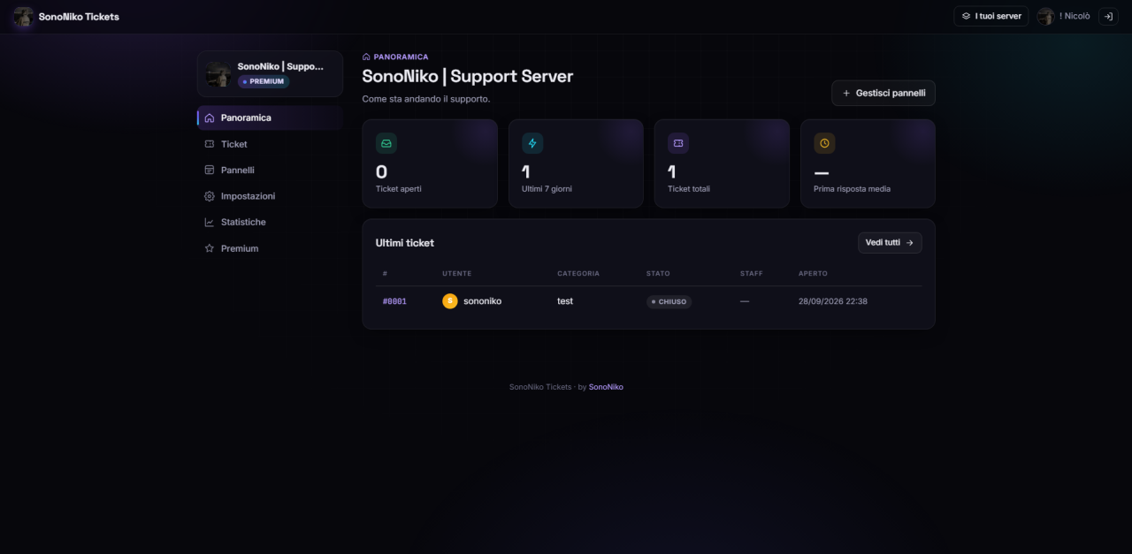Click the house icon beside PANORAMICA breadcrumb
Viewport: 1132px width, 554px height.
366,57
